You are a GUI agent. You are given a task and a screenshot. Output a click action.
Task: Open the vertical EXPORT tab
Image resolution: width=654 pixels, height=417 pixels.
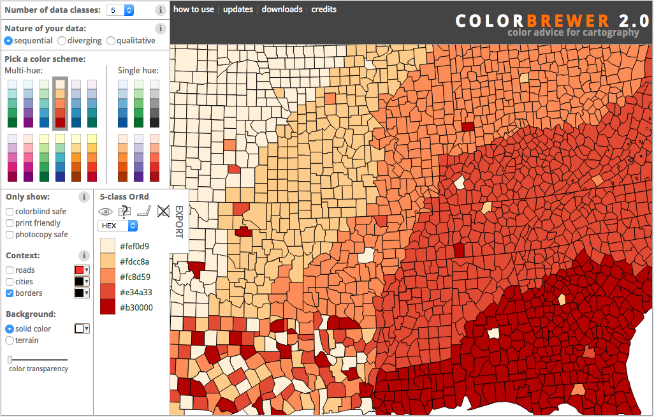point(179,222)
